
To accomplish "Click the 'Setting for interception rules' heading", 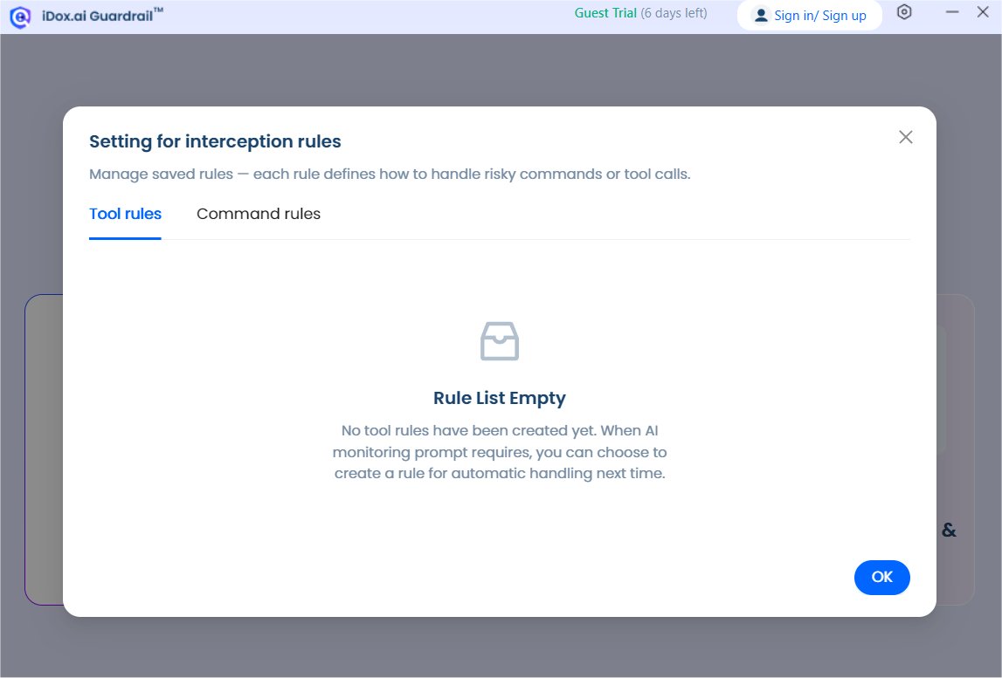I will [x=216, y=141].
